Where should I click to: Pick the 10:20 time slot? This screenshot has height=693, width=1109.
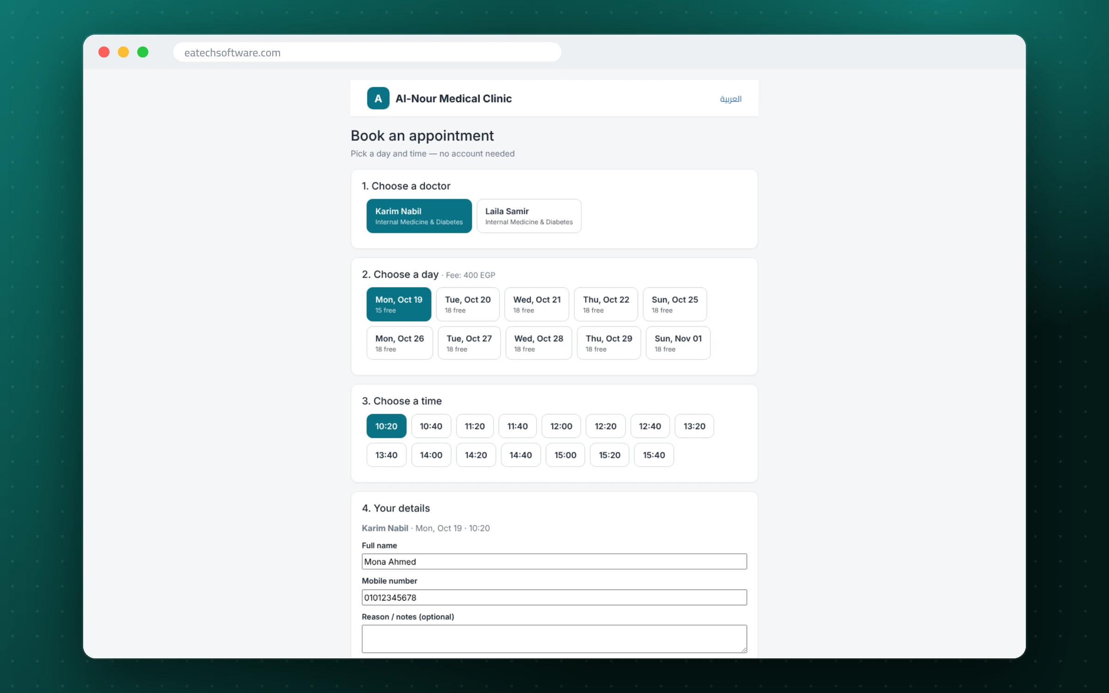[x=386, y=426]
